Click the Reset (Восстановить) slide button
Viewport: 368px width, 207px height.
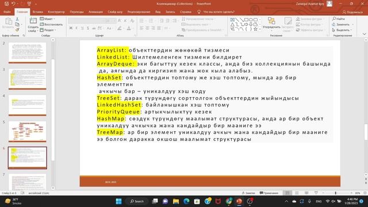[x=51, y=24]
